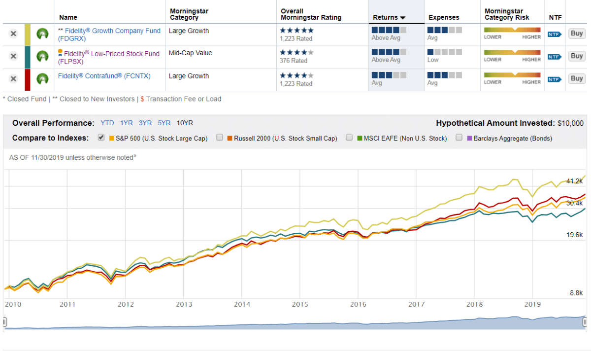Remove the Fidelity Contrafund row
Viewport: 591px width, 358px height.
click(13, 79)
